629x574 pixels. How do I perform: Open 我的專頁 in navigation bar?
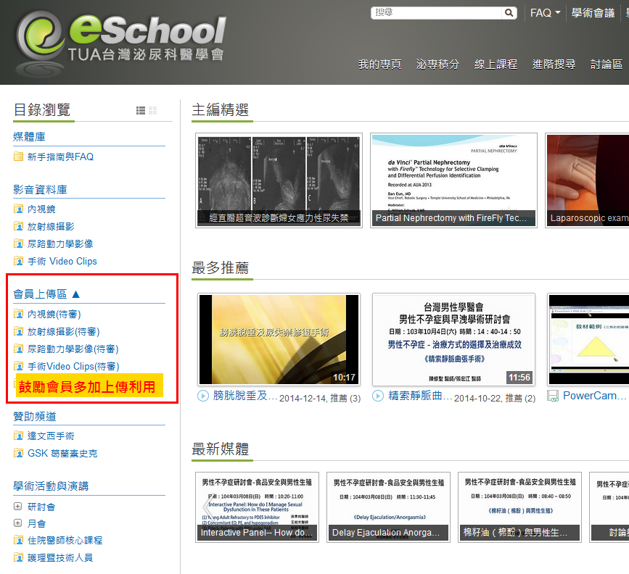(x=379, y=65)
